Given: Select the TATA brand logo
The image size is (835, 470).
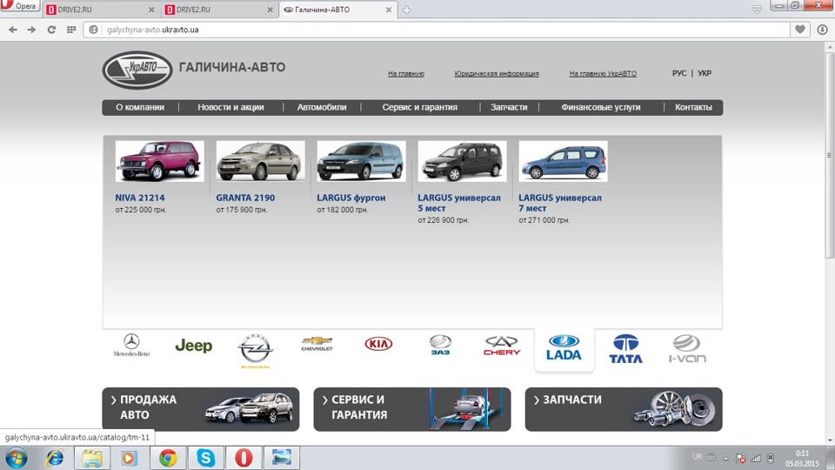Looking at the screenshot, I should point(625,349).
